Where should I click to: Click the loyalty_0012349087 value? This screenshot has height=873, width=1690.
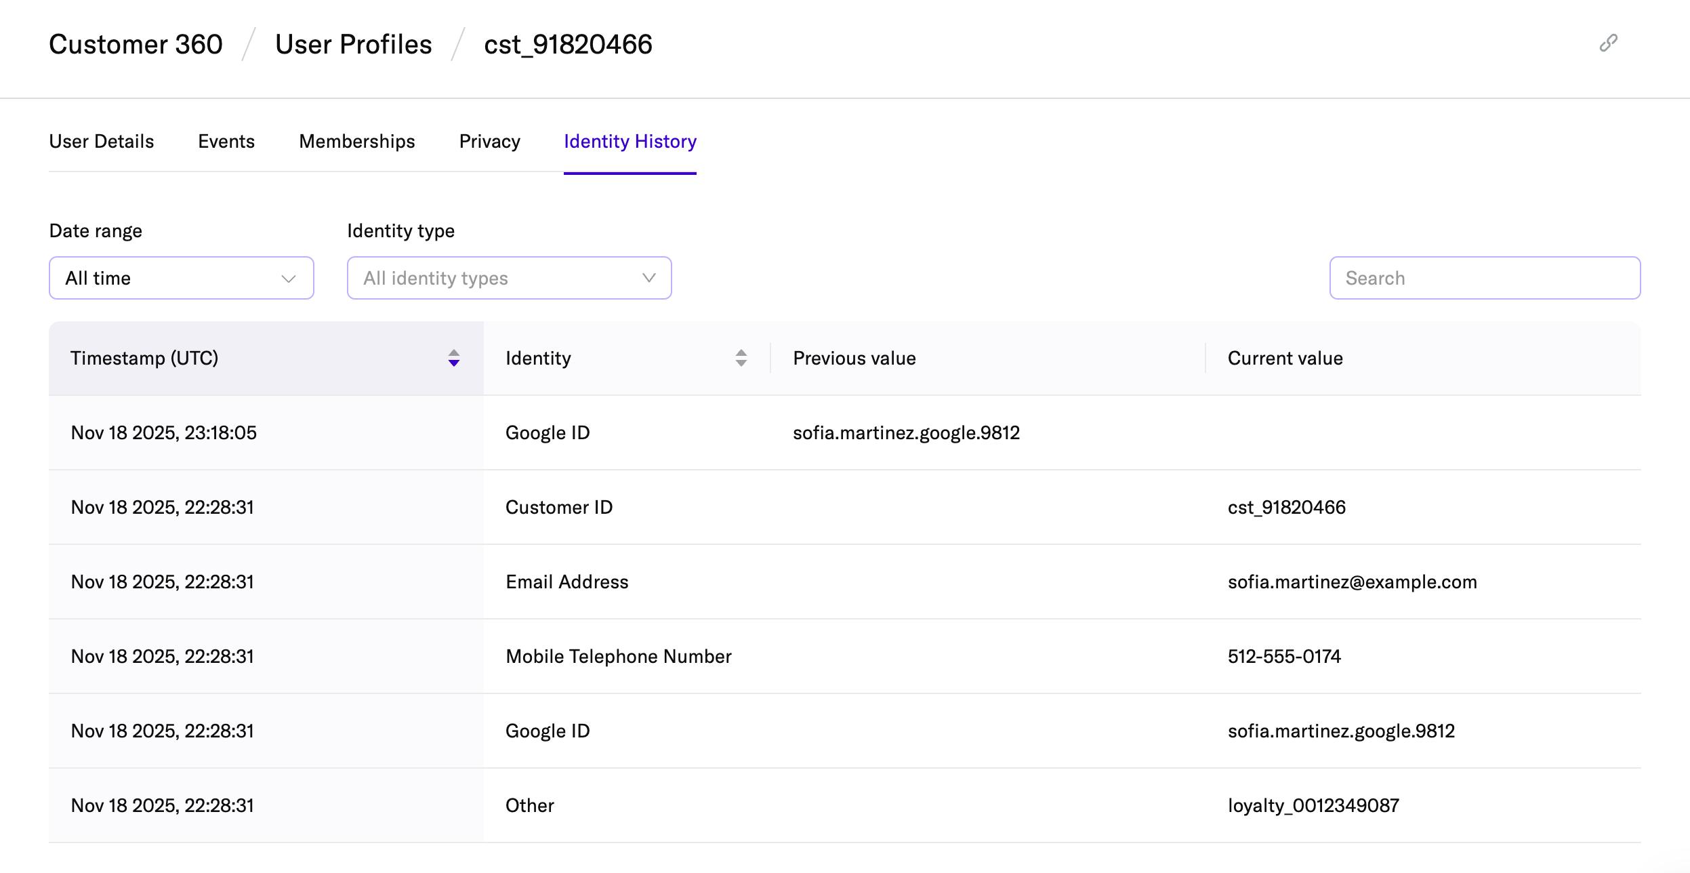(1313, 805)
